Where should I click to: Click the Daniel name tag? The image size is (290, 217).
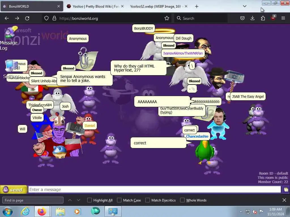[x=89, y=125]
